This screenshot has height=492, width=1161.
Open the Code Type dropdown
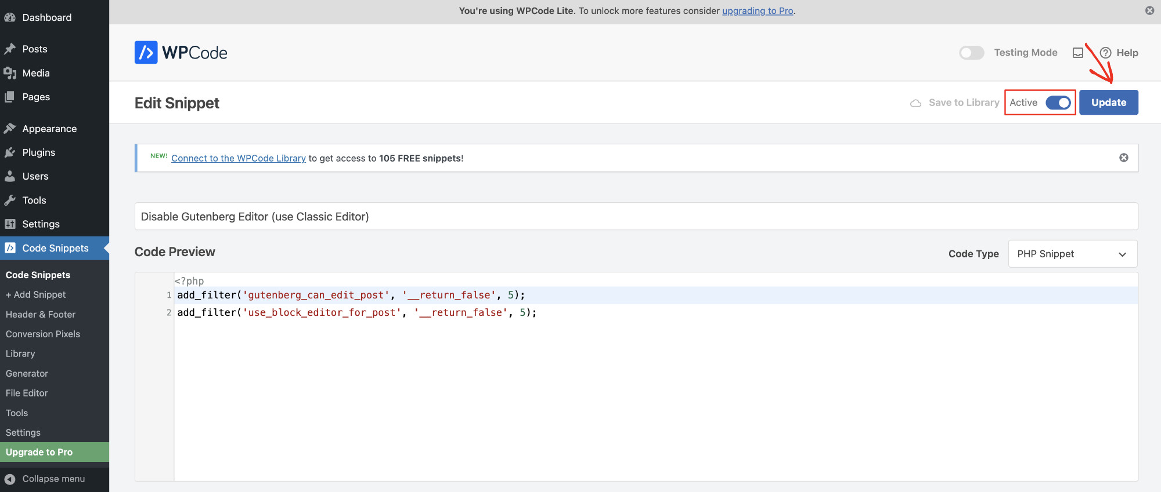(1073, 254)
